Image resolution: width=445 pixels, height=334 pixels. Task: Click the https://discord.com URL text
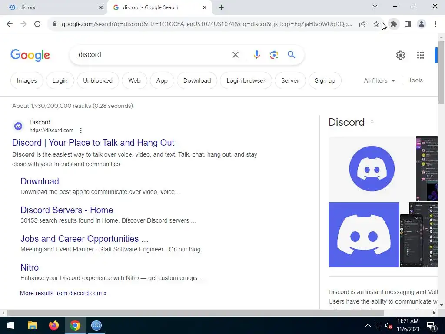pyautogui.click(x=51, y=130)
